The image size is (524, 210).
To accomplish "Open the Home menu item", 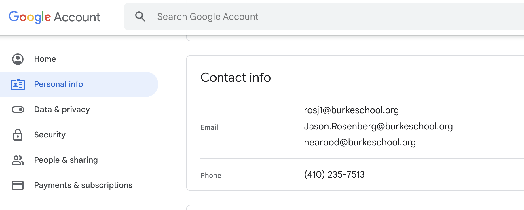I will 79,59.
